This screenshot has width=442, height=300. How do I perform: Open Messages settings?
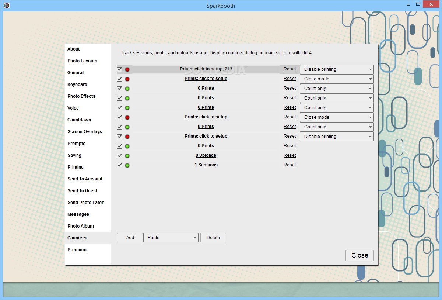pos(88,214)
